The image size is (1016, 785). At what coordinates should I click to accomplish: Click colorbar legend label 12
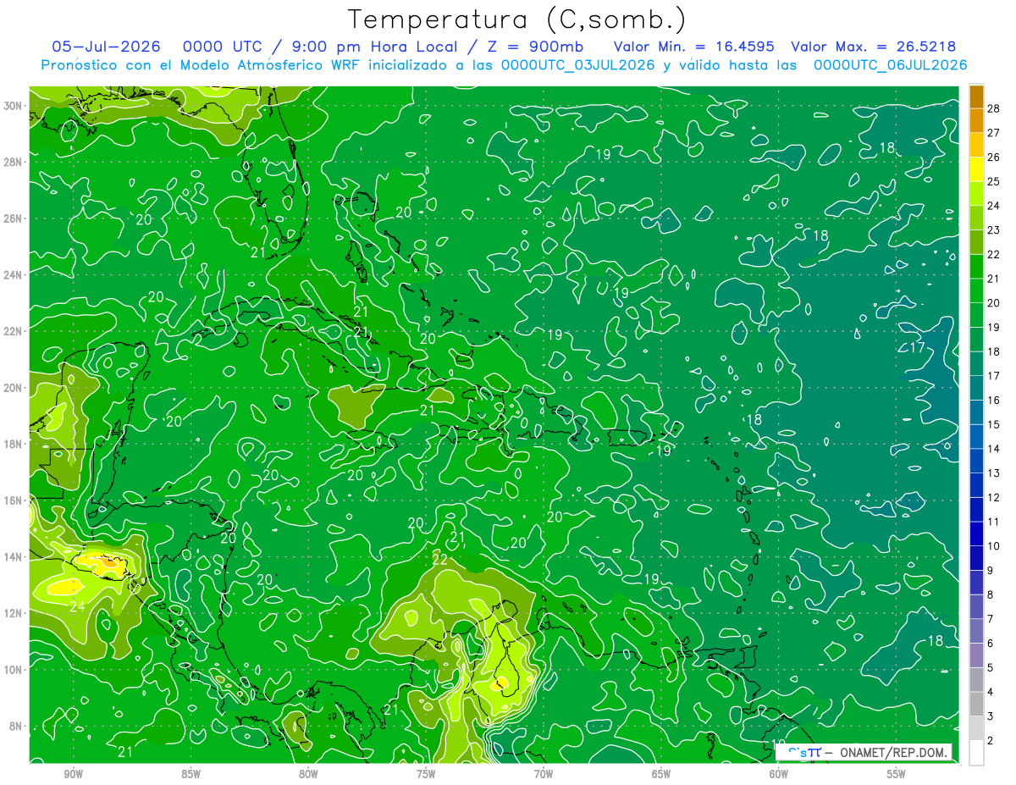994,498
